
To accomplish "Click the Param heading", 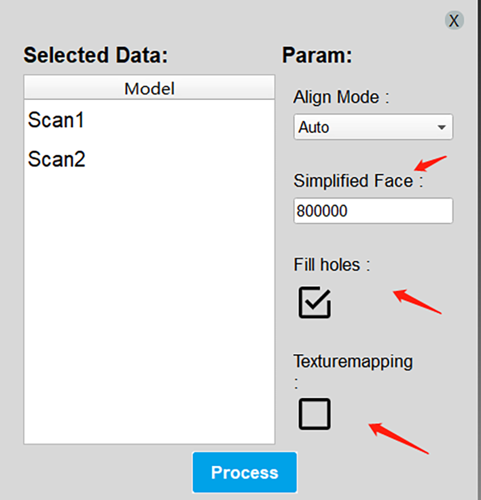I will 317,55.
